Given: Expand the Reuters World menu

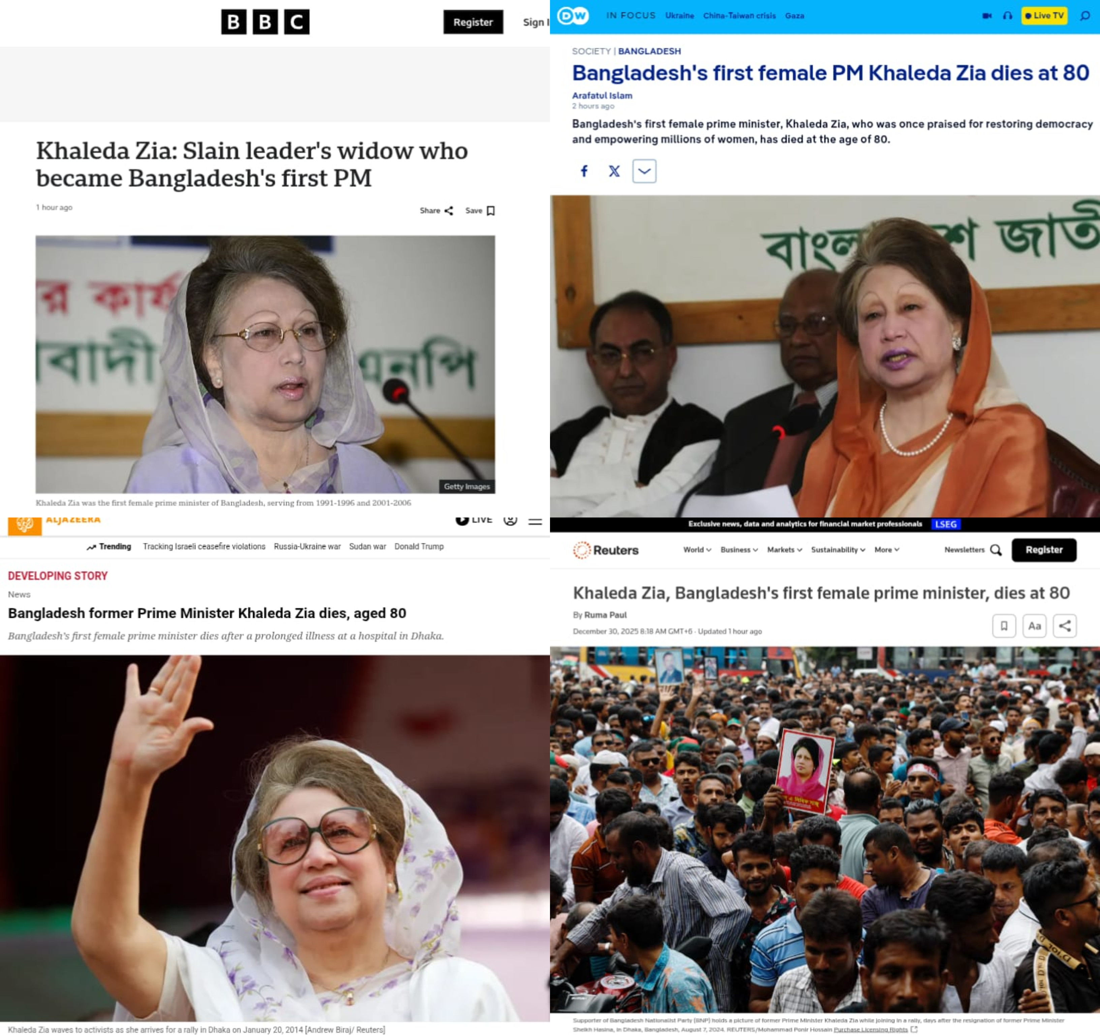Looking at the screenshot, I should point(697,549).
